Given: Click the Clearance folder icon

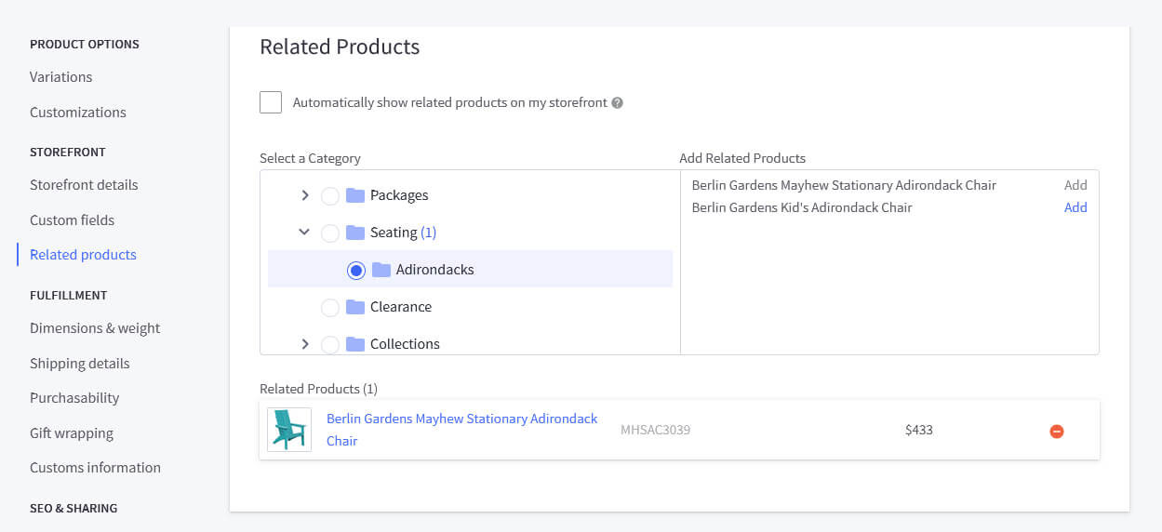Looking at the screenshot, I should [x=355, y=307].
